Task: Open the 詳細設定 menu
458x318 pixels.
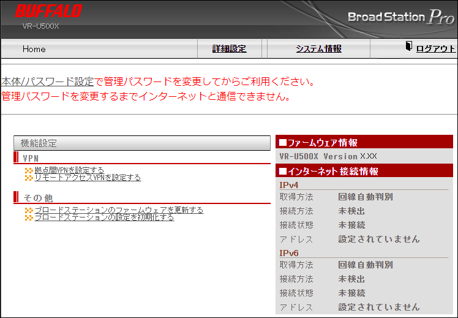Action: (229, 49)
